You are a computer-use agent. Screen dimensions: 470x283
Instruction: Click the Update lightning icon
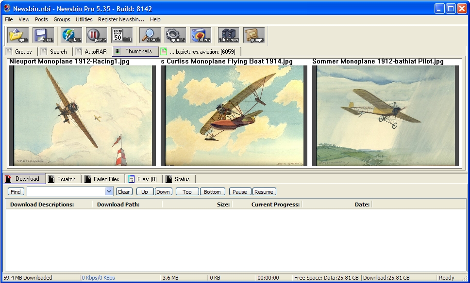71,35
